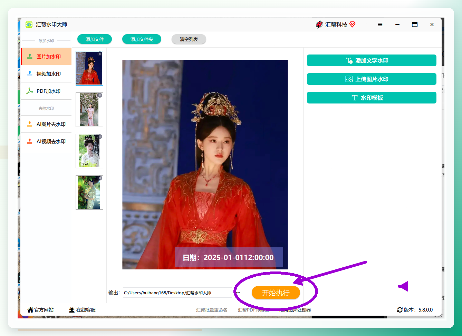Click the version refresh icon

click(400, 310)
